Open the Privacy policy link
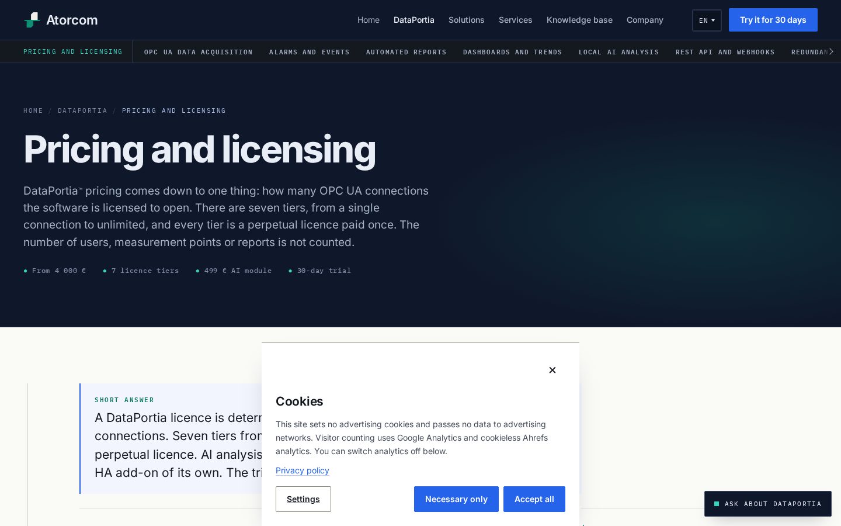Image resolution: width=841 pixels, height=526 pixels. click(303, 470)
